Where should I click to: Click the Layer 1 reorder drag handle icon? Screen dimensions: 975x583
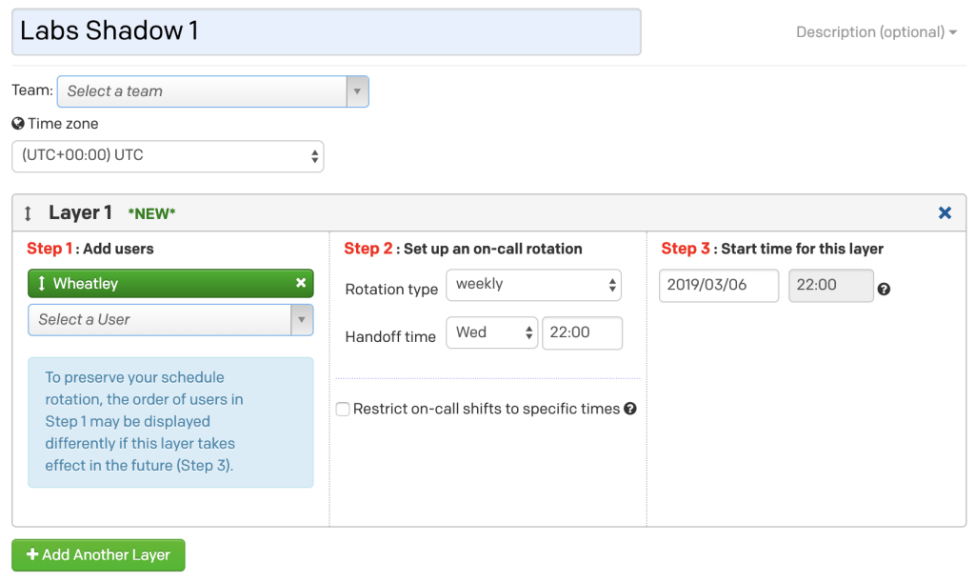click(28, 213)
